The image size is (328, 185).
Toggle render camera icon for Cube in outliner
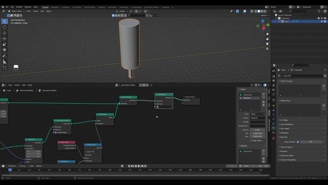click(x=325, y=22)
